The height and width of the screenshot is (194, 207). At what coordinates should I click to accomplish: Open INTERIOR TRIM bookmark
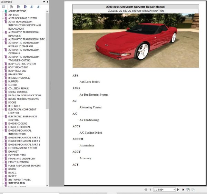click(17, 183)
